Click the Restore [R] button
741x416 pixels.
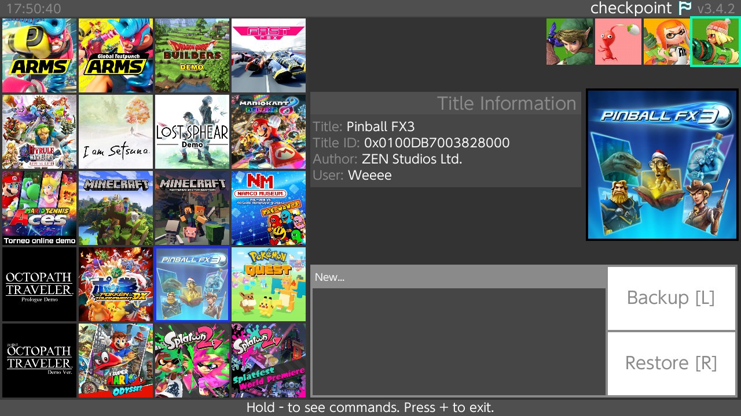pos(672,363)
